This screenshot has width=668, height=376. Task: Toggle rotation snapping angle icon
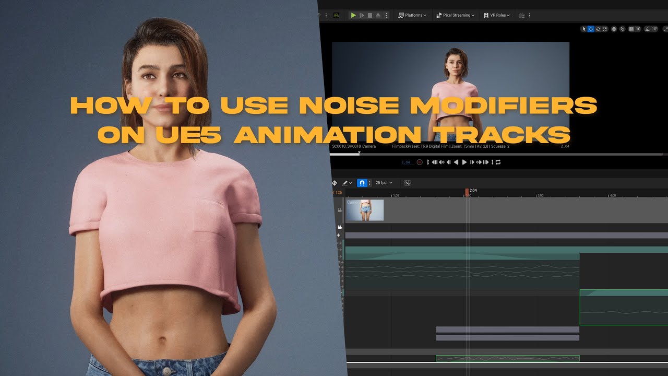click(x=647, y=29)
